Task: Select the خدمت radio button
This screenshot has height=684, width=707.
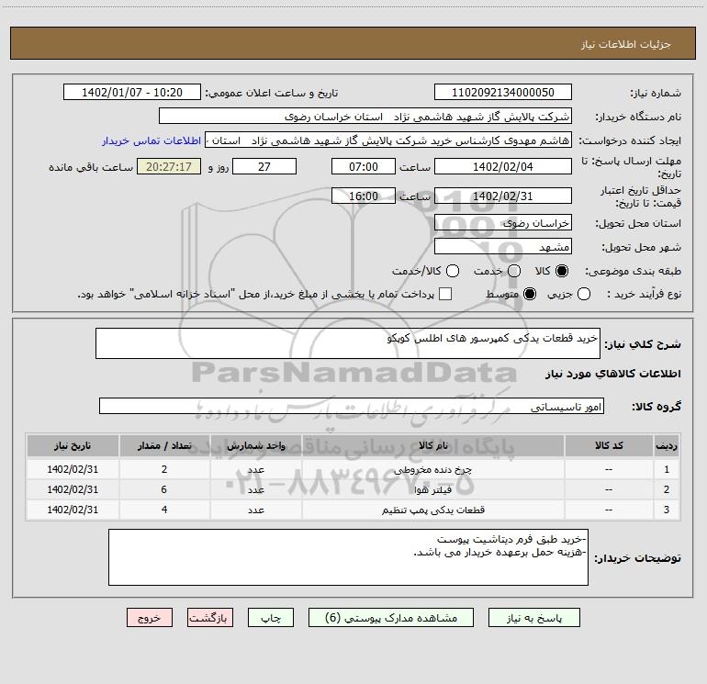Action: (x=514, y=271)
